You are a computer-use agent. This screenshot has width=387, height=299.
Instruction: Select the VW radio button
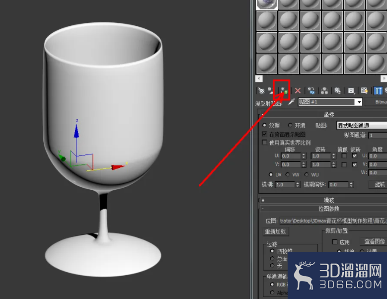[x=288, y=175]
